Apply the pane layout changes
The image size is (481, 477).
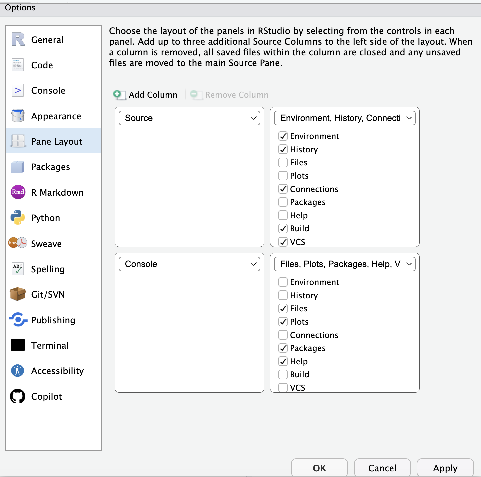(445, 468)
